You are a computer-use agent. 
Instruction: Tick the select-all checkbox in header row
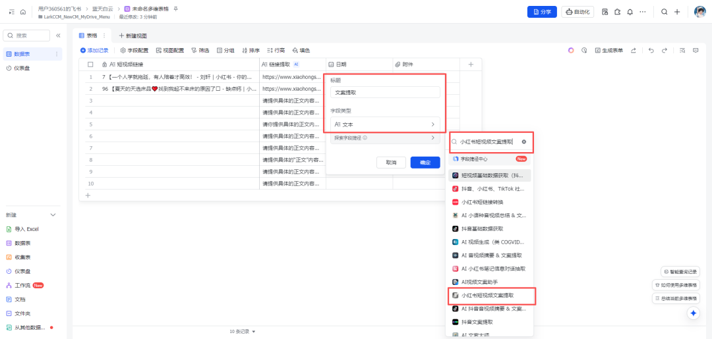click(90, 65)
